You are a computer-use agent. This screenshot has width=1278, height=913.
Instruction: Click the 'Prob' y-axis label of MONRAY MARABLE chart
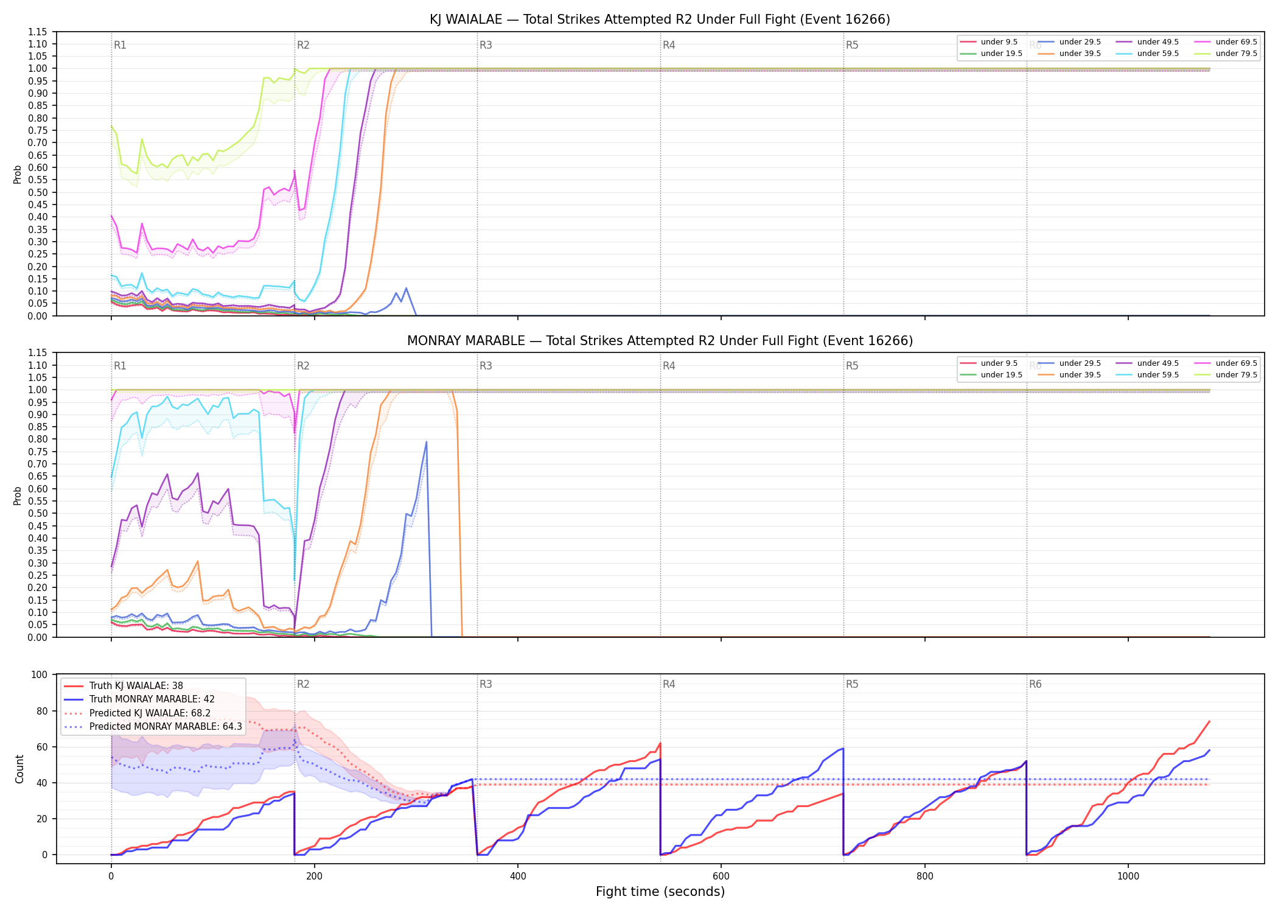[x=18, y=495]
